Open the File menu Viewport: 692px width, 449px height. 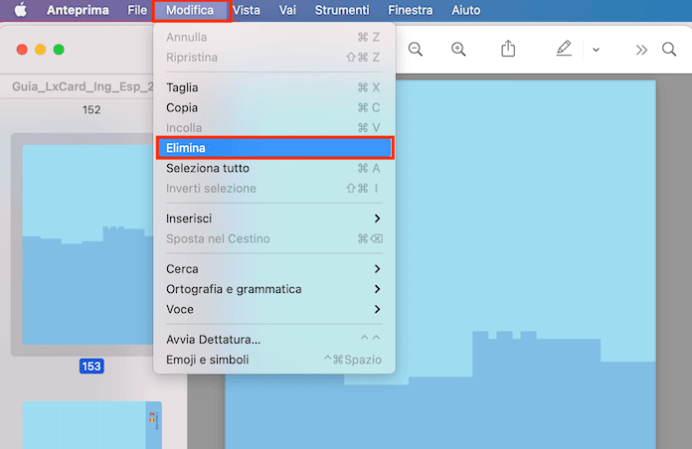pos(137,10)
